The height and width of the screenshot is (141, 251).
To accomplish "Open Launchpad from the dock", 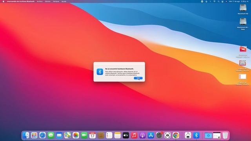I will point(34,136).
